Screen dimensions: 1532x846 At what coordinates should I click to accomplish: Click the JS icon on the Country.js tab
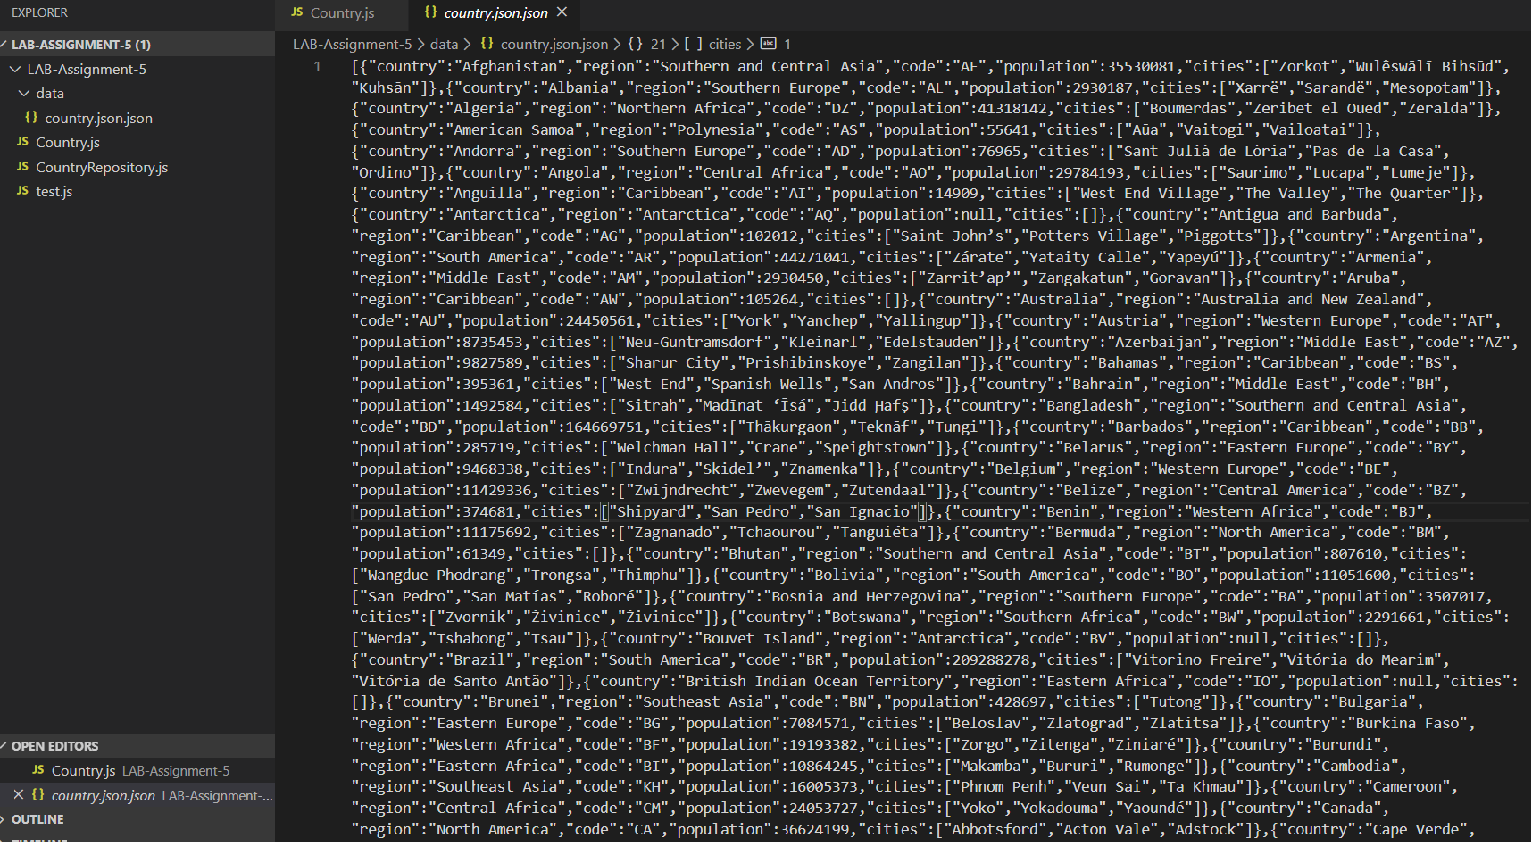296,12
